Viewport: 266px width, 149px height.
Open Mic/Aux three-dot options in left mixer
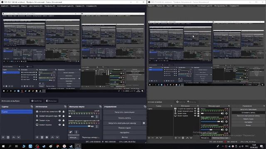[97, 117]
